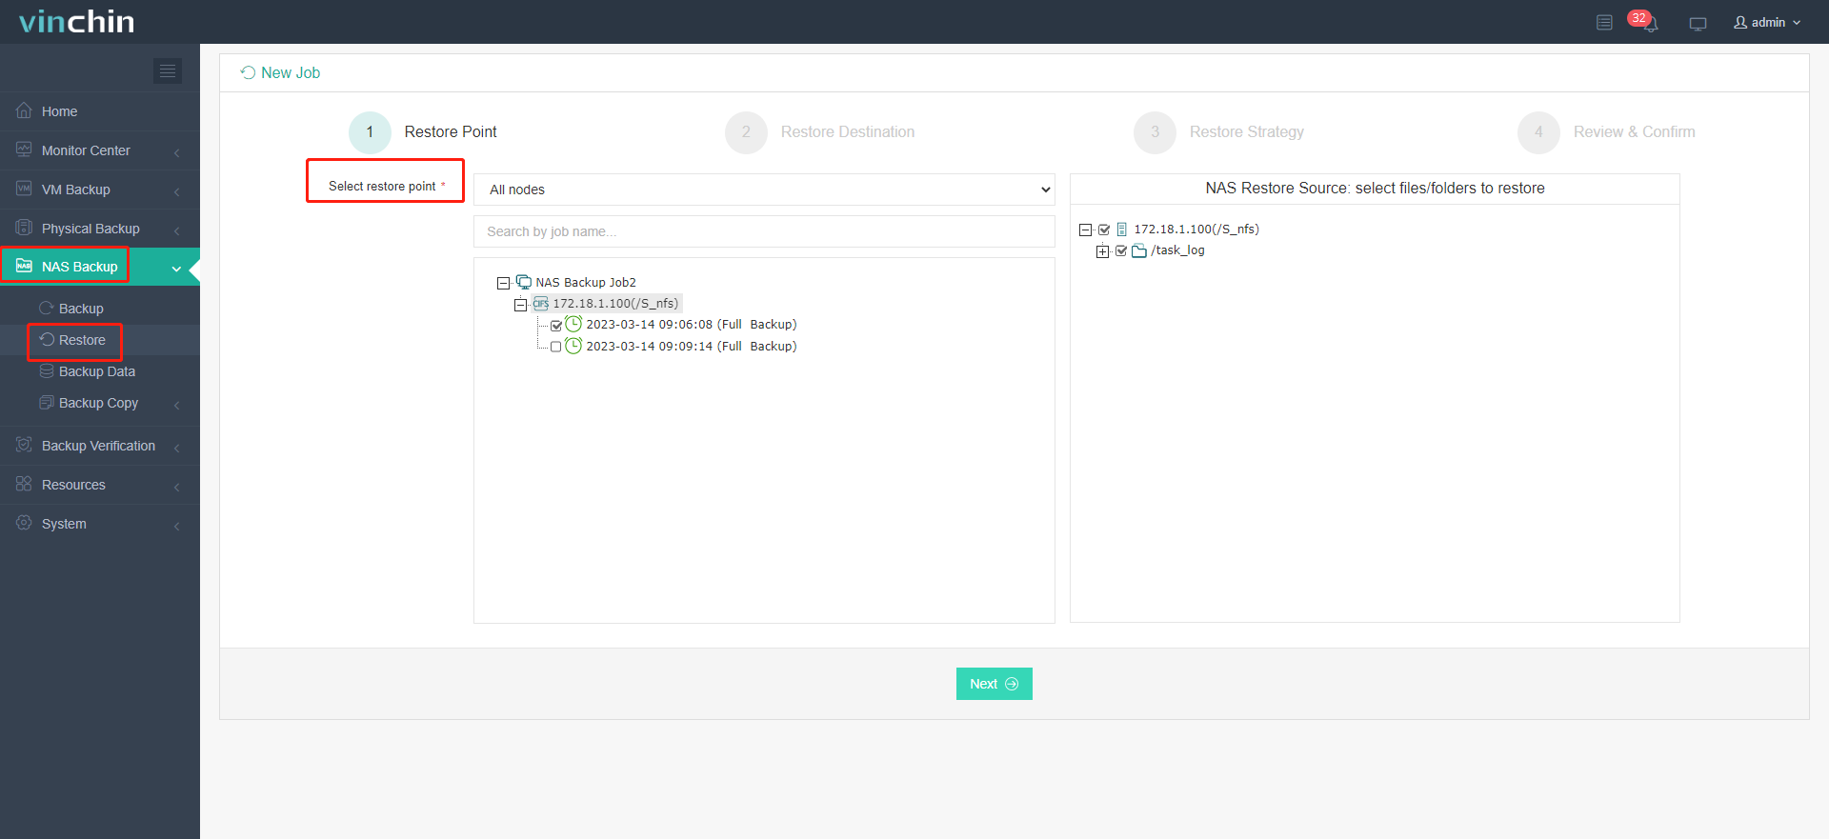
Task: Collapse the NAS Backup menu chevron
Action: [176, 269]
